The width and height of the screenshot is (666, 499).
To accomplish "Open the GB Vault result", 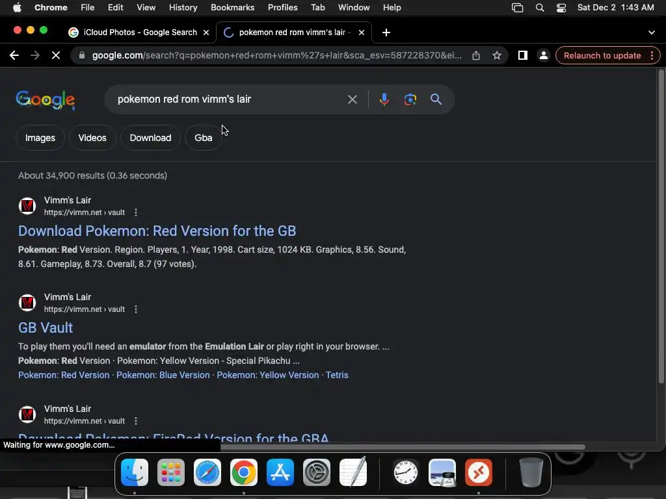I will click(46, 327).
